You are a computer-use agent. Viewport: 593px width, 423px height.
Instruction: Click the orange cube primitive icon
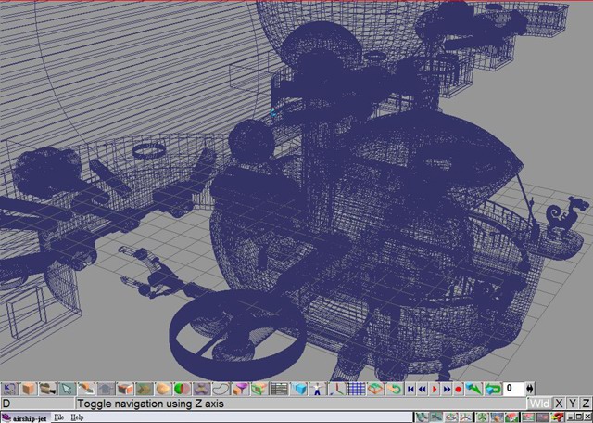pyautogui.click(x=29, y=390)
